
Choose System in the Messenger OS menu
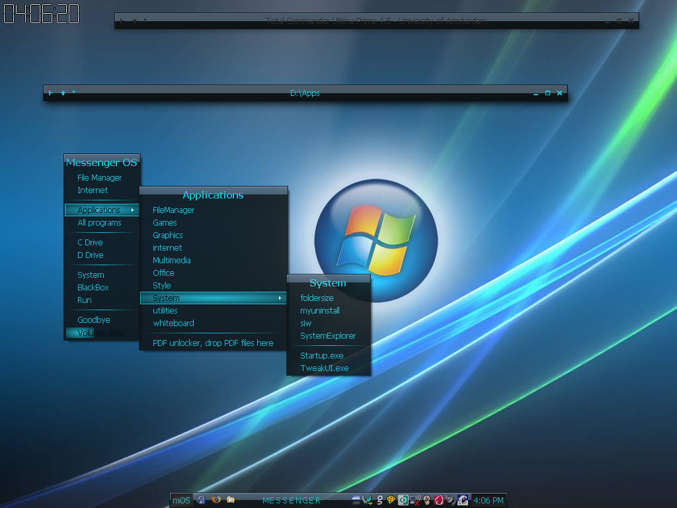pyautogui.click(x=91, y=275)
